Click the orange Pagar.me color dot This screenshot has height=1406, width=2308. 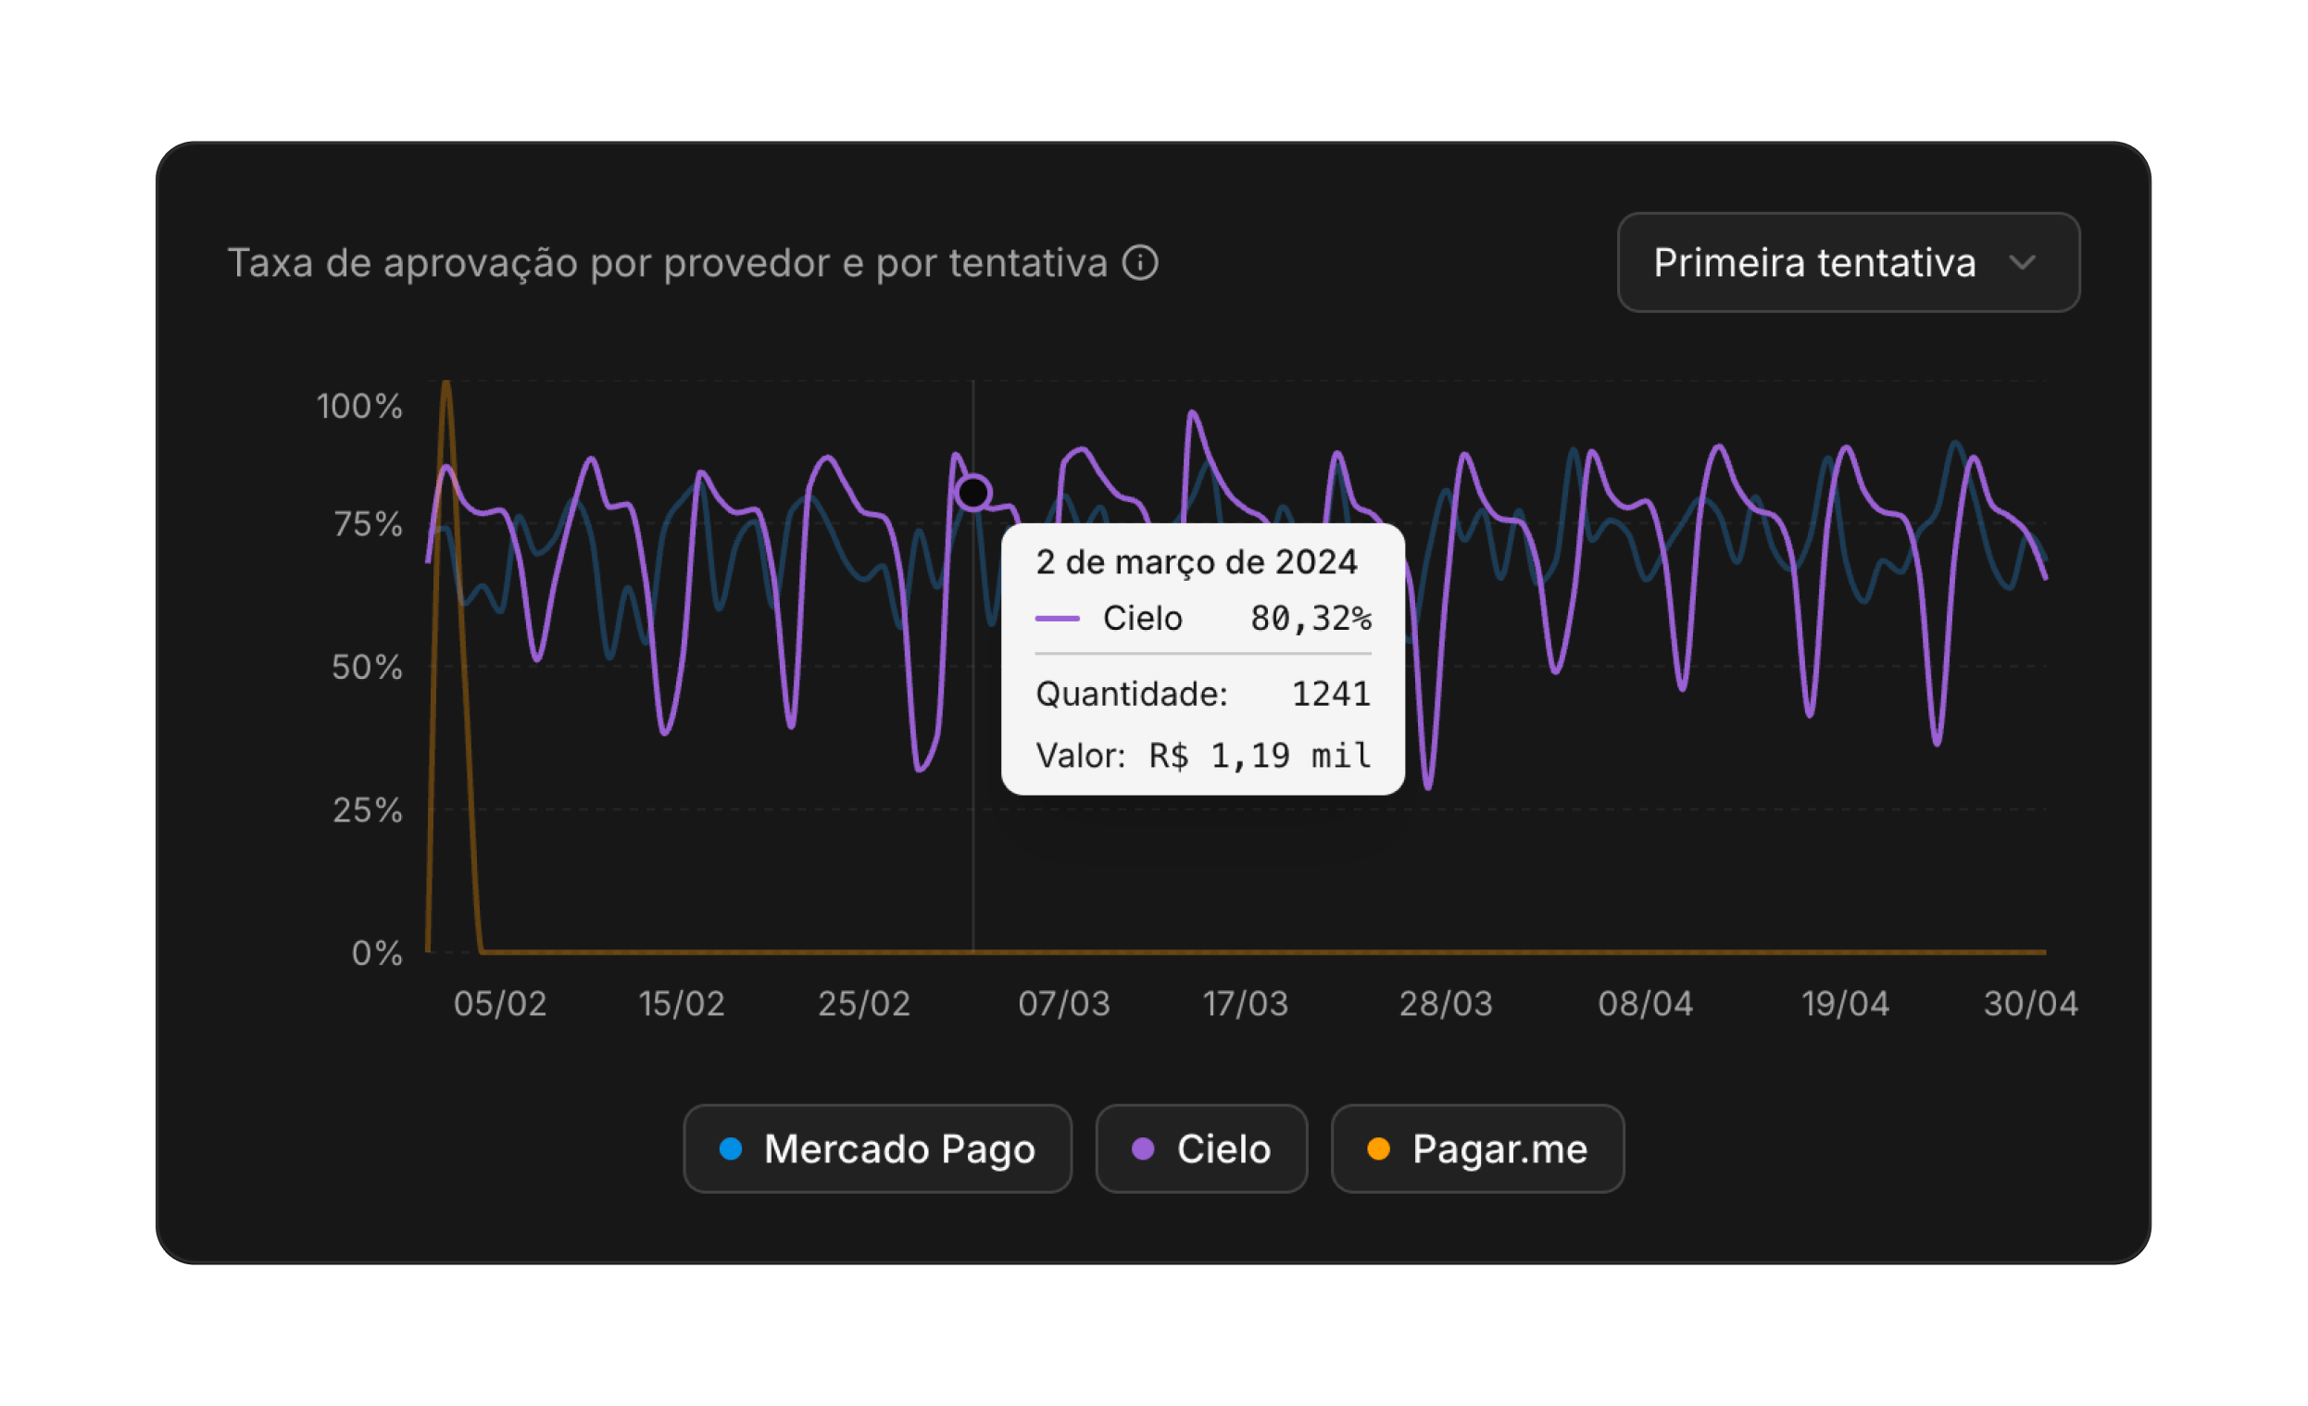coord(1379,1149)
